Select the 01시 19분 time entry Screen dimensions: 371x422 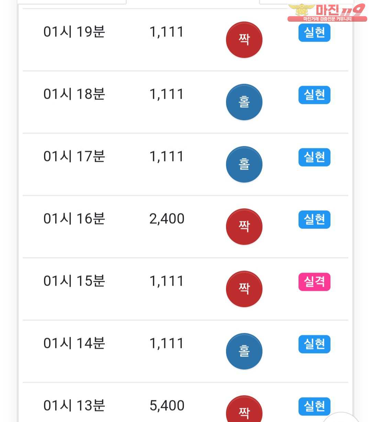tap(74, 32)
